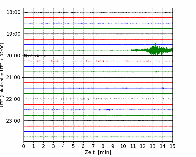
Task: Click the 18:00 time label
Action: (x=13, y=12)
